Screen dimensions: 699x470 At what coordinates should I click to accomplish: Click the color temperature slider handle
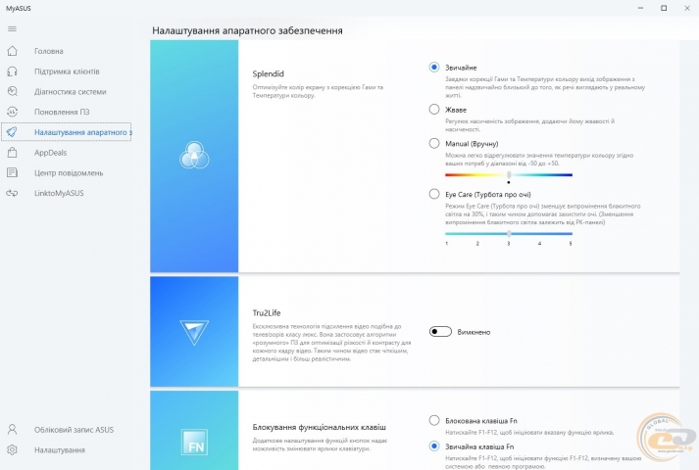pos(509,175)
